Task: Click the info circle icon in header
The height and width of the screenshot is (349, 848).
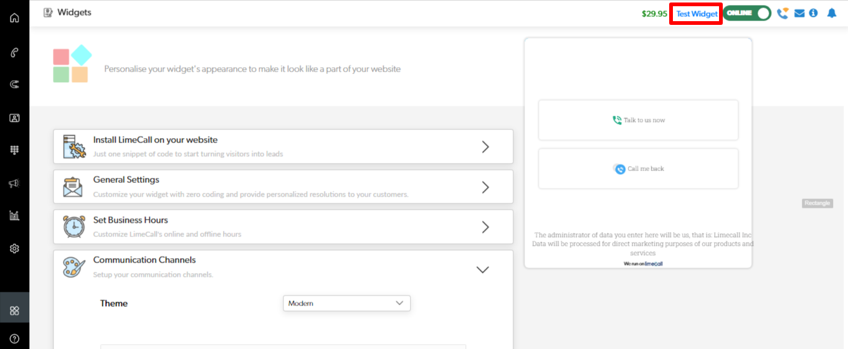Action: click(x=813, y=13)
